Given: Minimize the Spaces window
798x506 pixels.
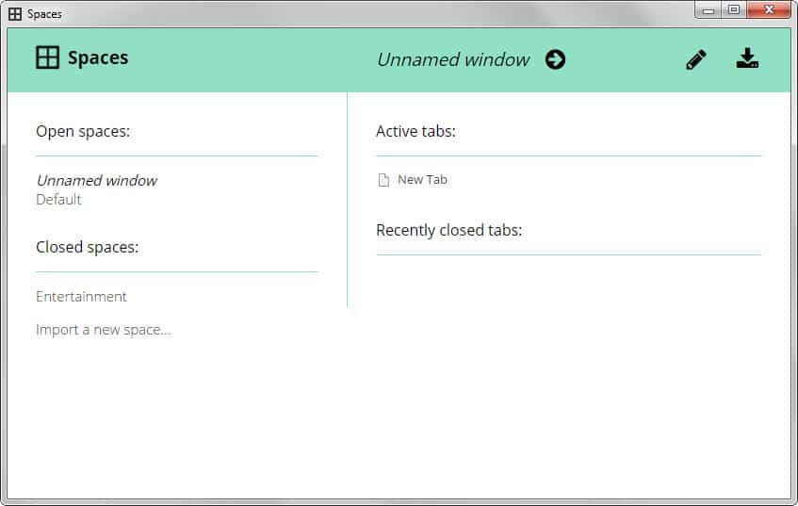Looking at the screenshot, I should pos(708,10).
